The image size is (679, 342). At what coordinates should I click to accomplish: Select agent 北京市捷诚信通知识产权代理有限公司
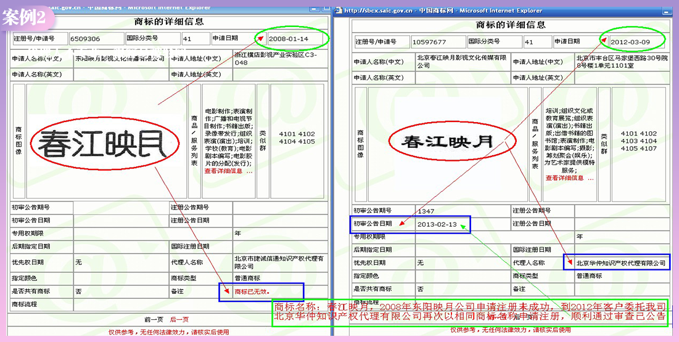(279, 263)
